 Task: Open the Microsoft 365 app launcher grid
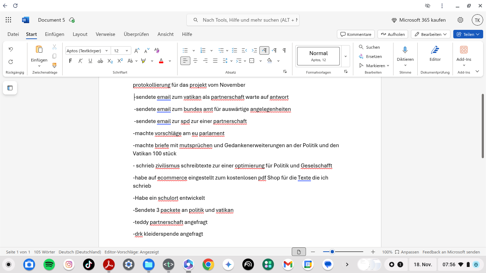tap(9, 20)
